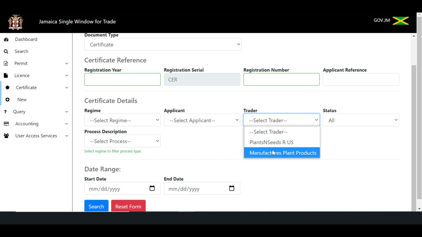Expand the Query menu chevron

coord(67,112)
